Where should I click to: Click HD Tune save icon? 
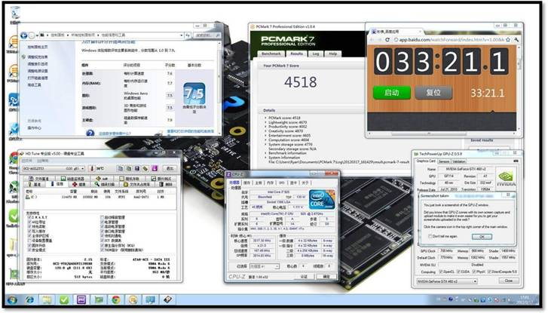point(137,168)
